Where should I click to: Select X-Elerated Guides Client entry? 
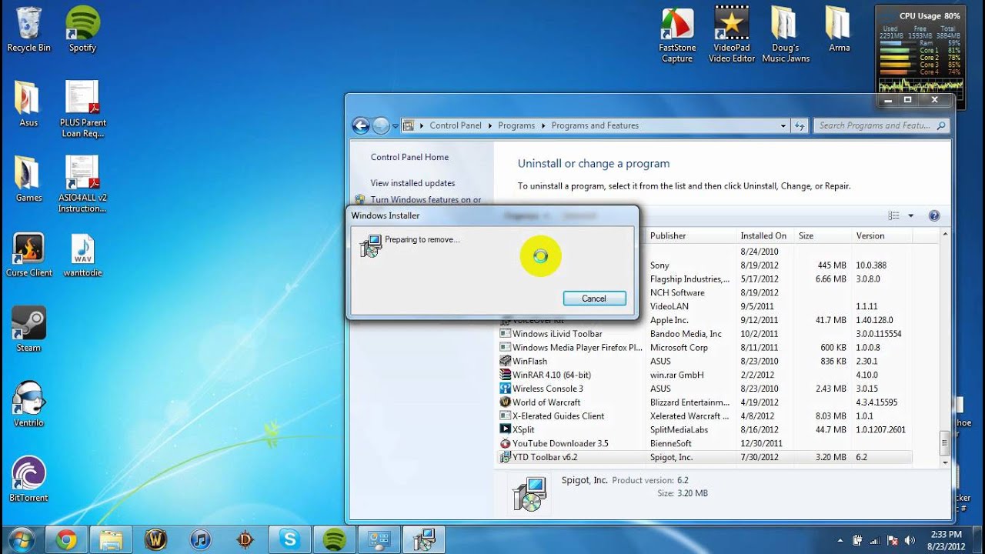705,416
